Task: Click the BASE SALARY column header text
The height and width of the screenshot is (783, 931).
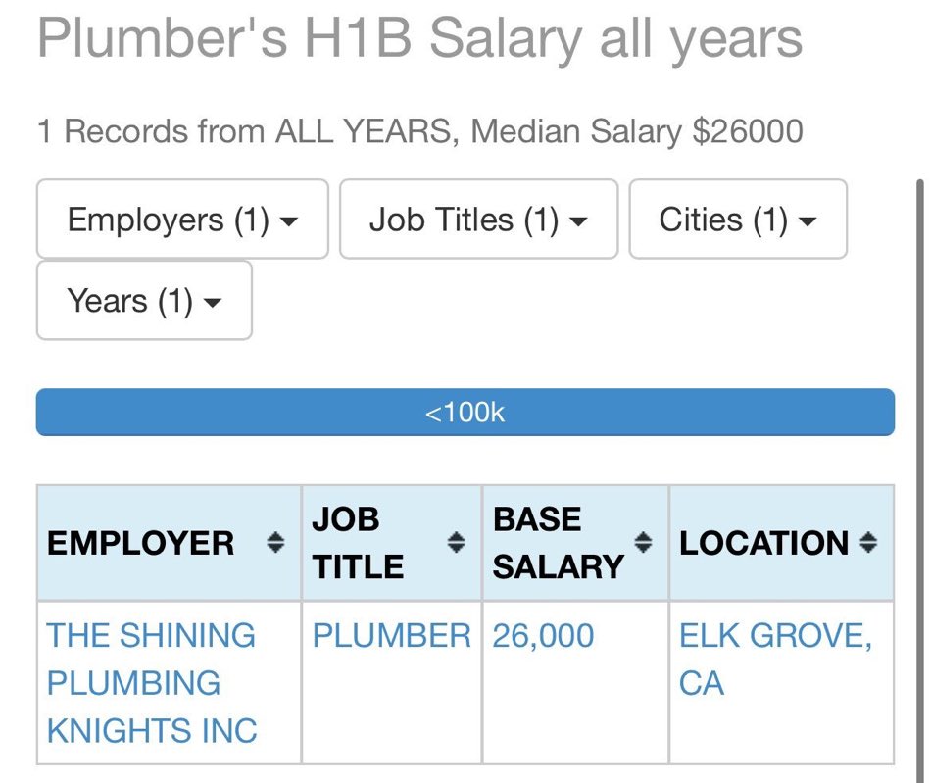Action: click(x=559, y=543)
